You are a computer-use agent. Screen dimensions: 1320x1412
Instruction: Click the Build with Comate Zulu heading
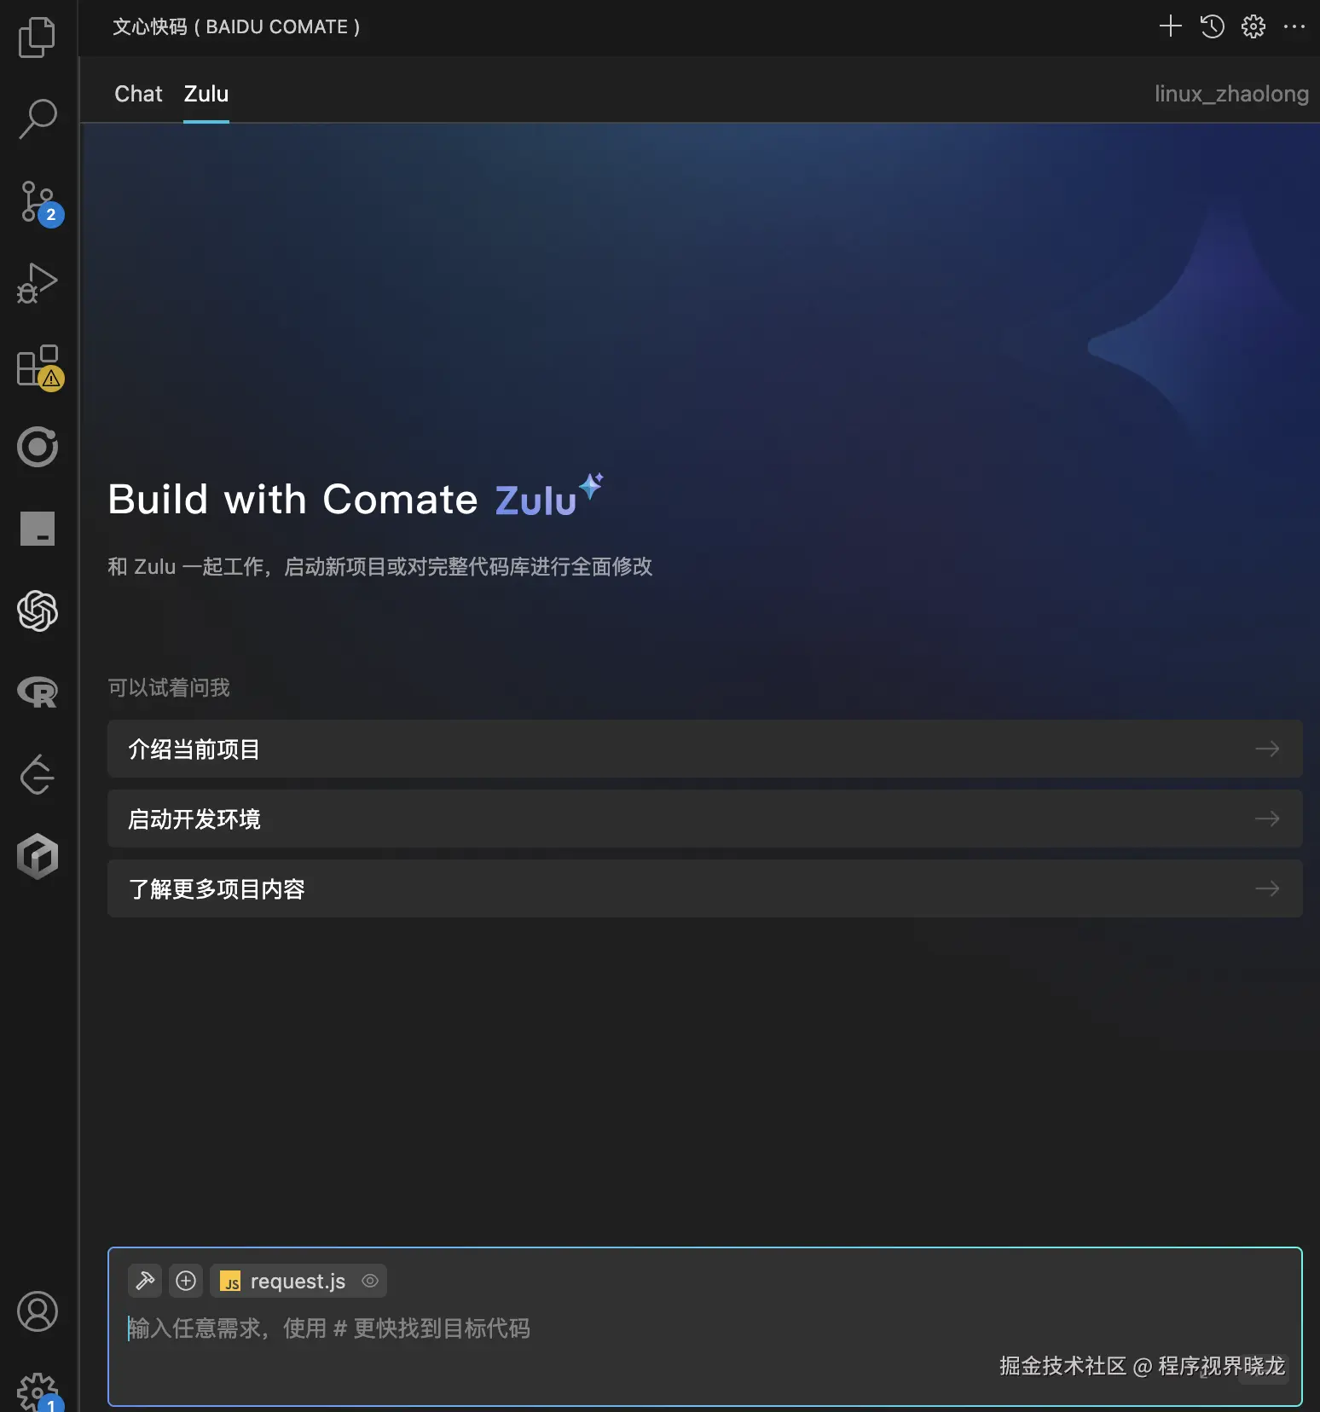pos(356,498)
